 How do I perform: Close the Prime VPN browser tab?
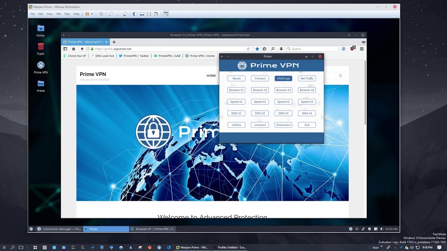tap(107, 42)
